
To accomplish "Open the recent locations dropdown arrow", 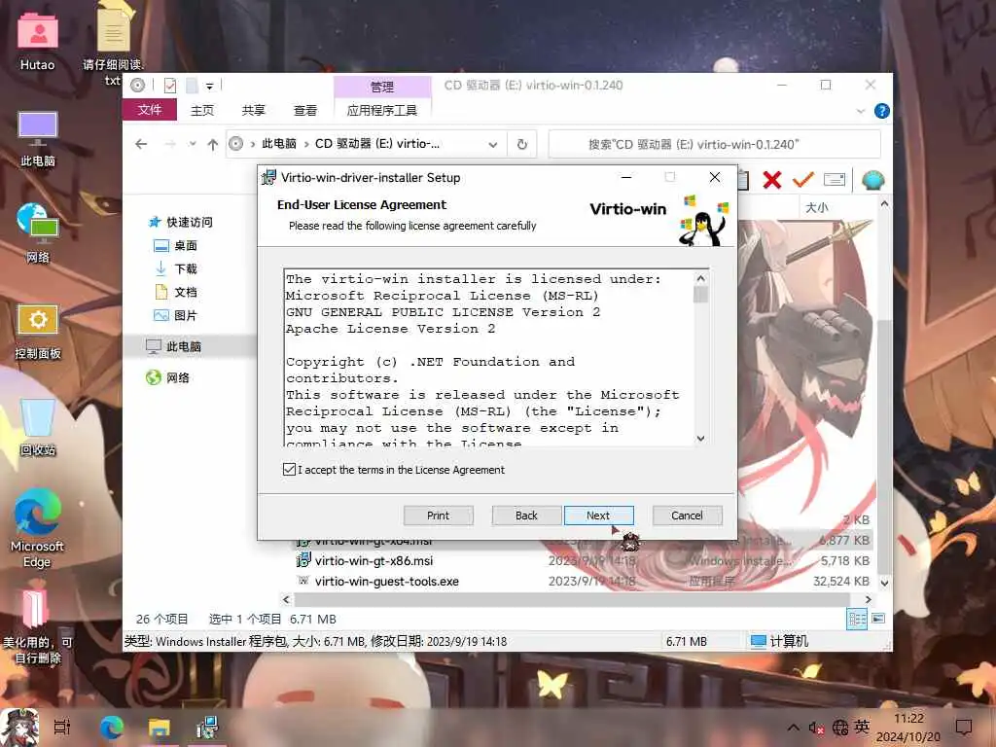I will point(193,144).
